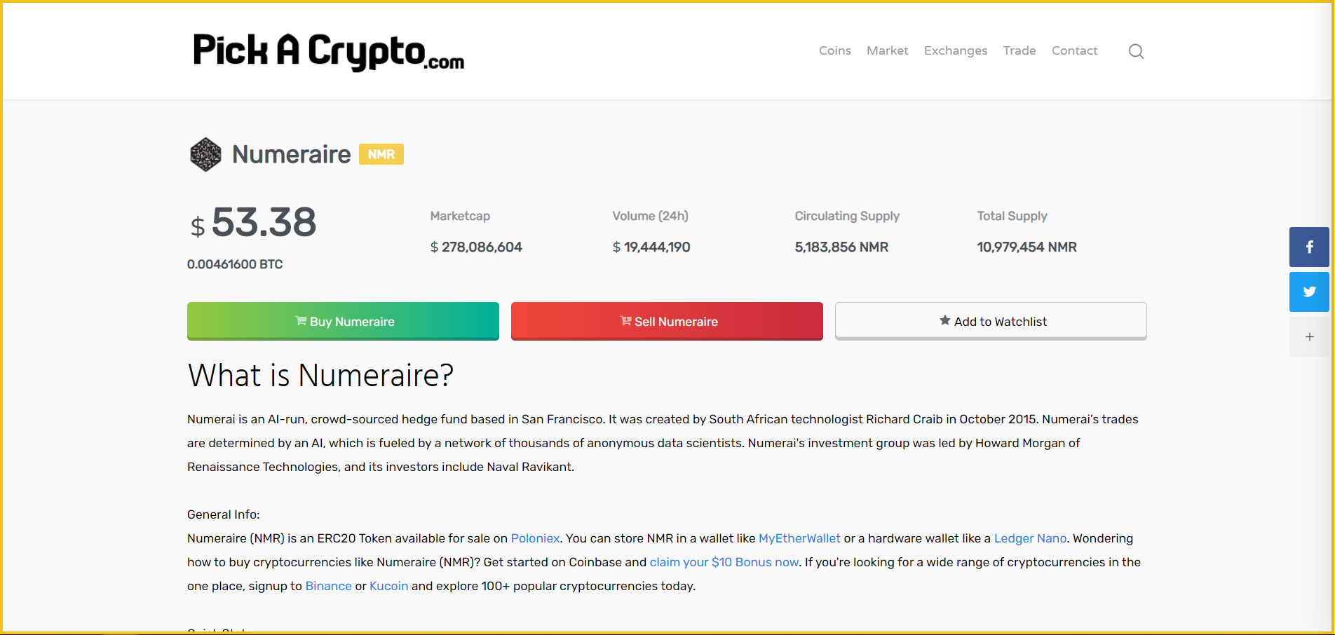The height and width of the screenshot is (635, 1335).
Task: Open the Kucoin link
Action: [x=388, y=586]
